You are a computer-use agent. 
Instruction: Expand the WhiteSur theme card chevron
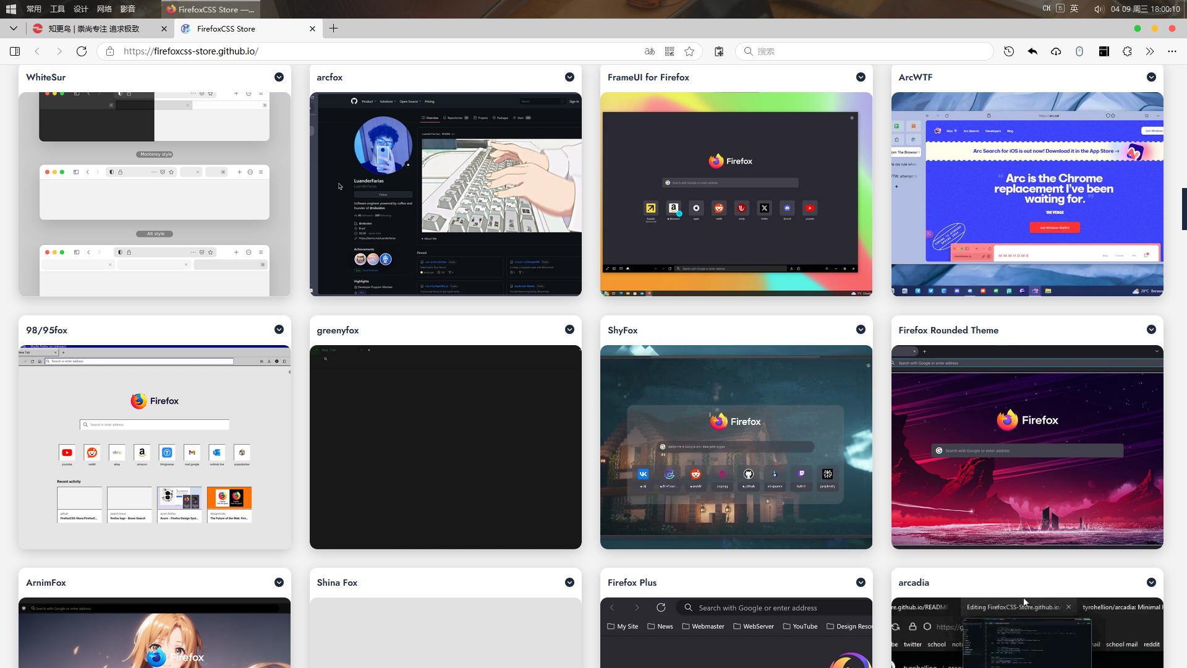coord(279,77)
